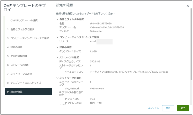Select datastore1 thick provisioning text
193x115 pixels.
coord(129,72)
